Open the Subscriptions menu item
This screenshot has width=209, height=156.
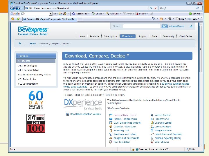tap(111, 36)
